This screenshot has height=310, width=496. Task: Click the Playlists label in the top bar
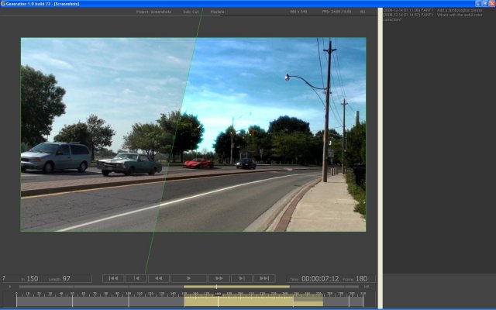coord(218,12)
